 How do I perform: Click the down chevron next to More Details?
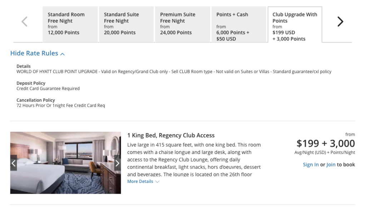pos(157,182)
